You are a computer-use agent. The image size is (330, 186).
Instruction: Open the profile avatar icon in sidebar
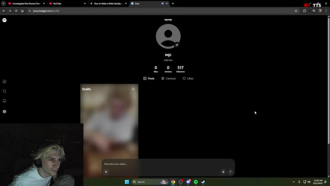pos(4,112)
